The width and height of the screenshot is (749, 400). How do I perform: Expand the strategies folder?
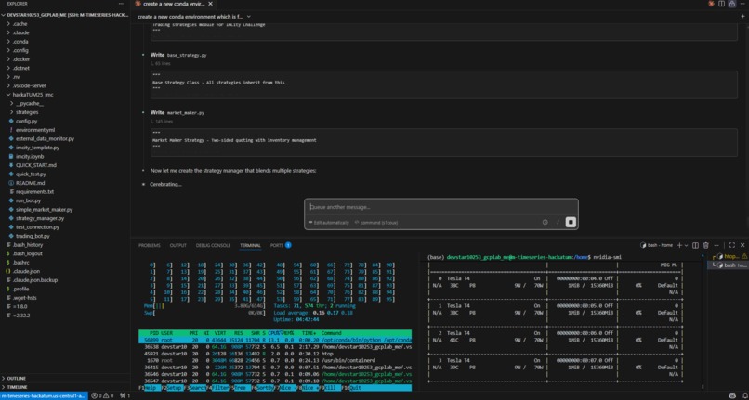[27, 112]
